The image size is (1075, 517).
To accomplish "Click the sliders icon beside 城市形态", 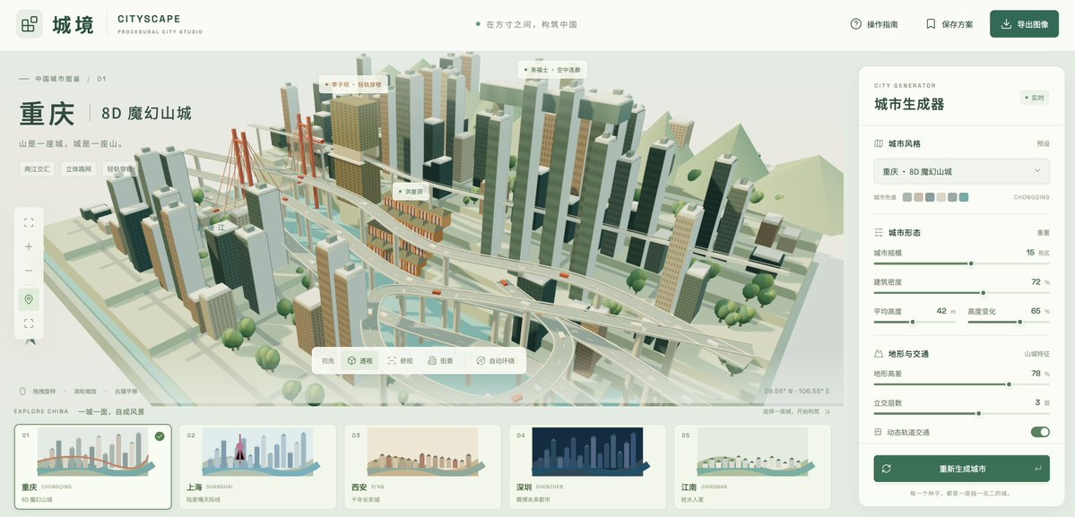I will [879, 232].
